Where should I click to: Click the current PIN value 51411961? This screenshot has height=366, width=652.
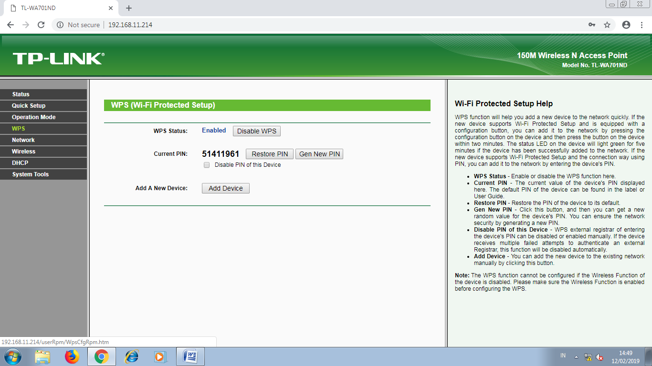tap(221, 154)
